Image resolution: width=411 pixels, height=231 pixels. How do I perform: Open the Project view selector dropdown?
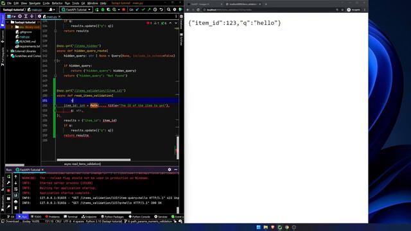(x=12, y=16)
